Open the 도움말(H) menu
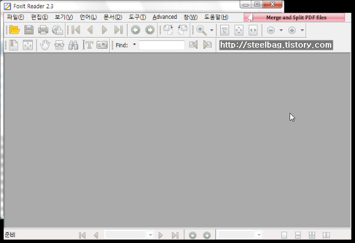The width and height of the screenshot is (355, 243). click(216, 17)
